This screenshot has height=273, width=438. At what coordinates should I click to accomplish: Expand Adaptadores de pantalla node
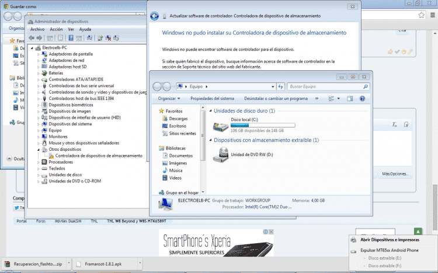39,54
